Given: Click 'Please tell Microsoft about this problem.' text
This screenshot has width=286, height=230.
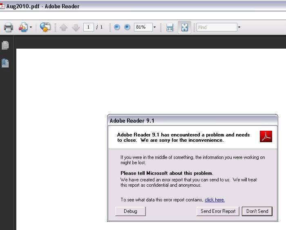Looking at the screenshot, I should tap(167, 173).
